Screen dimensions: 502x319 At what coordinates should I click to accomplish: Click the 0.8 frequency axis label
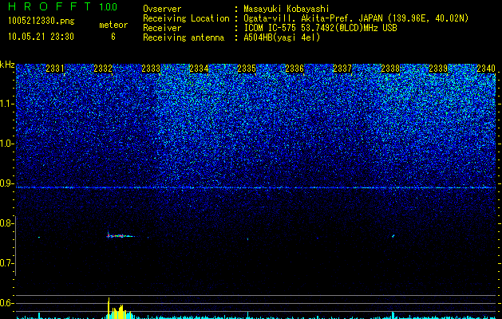7,223
